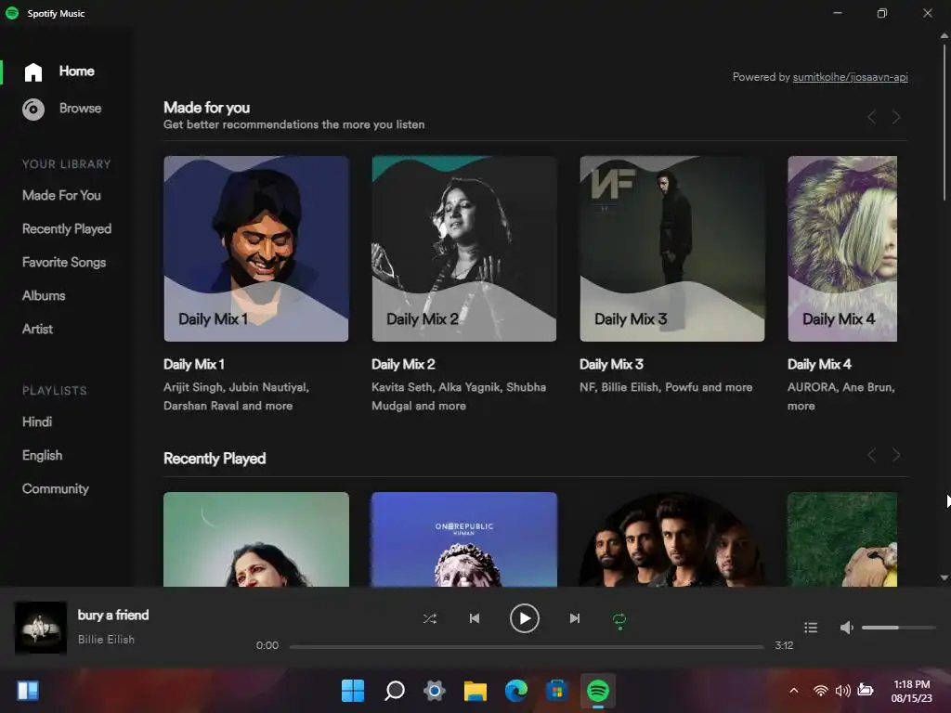Open the four-man band recently played cover
This screenshot has width=951, height=713.
(672, 539)
